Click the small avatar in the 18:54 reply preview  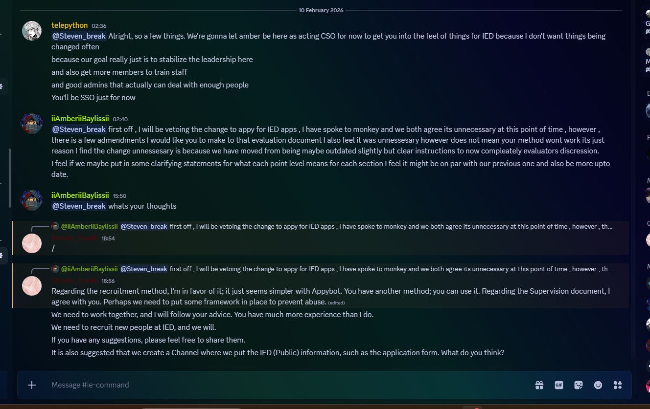pos(55,226)
